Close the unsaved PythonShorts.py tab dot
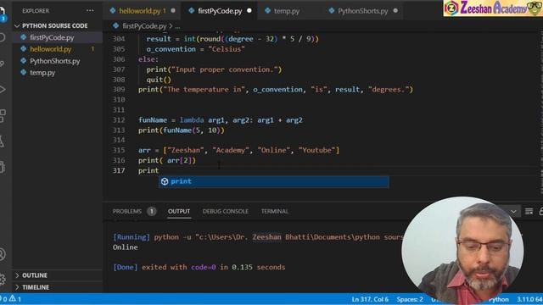The image size is (543, 305). tap(395, 11)
